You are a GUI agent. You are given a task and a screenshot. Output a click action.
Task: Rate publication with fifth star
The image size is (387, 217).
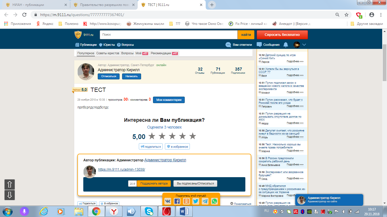[193, 136]
